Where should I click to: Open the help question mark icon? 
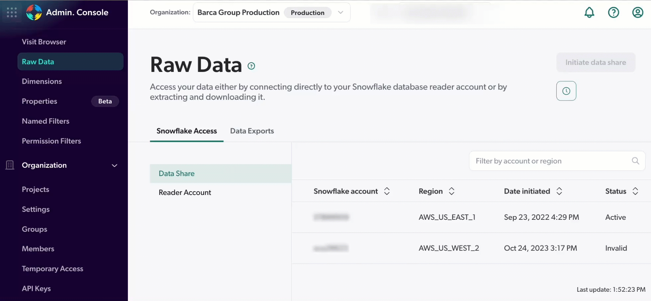coord(613,12)
